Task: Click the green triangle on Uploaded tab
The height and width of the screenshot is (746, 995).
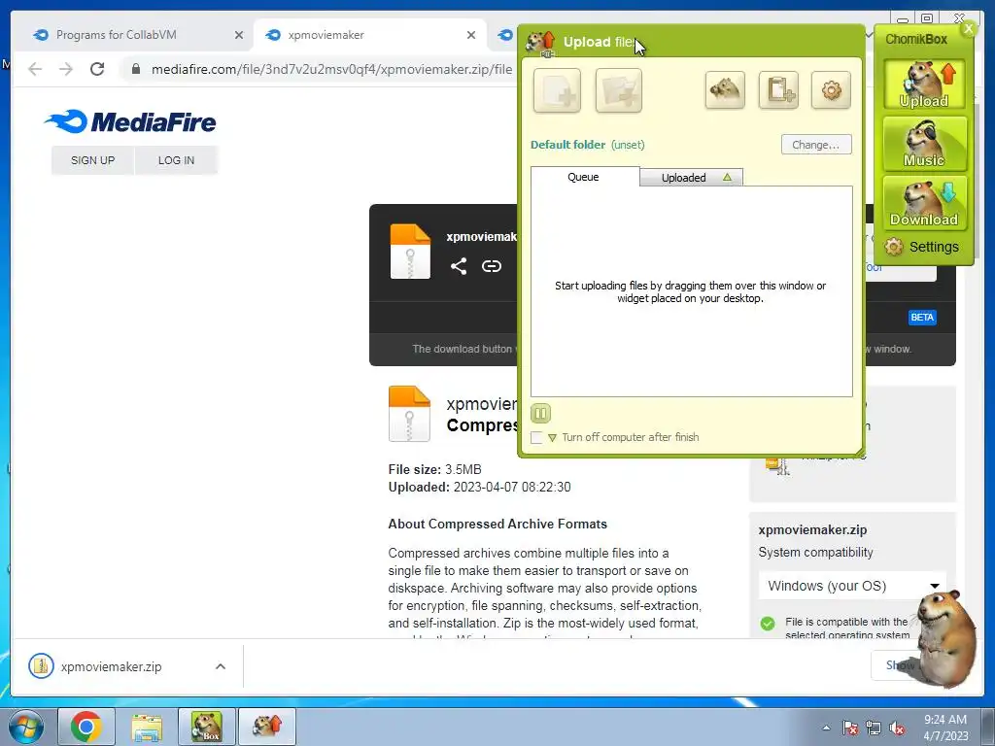Action: coord(727,178)
